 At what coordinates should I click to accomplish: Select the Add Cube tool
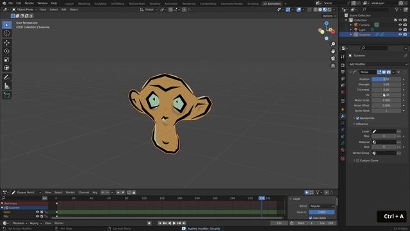pyautogui.click(x=7, y=96)
